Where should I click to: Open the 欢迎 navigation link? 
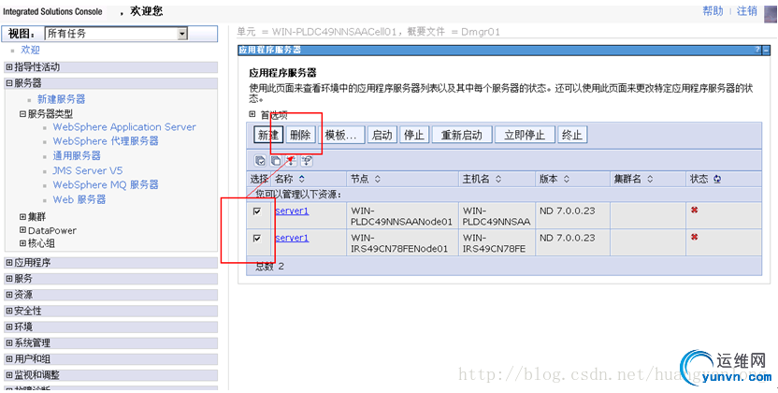pyautogui.click(x=30, y=50)
